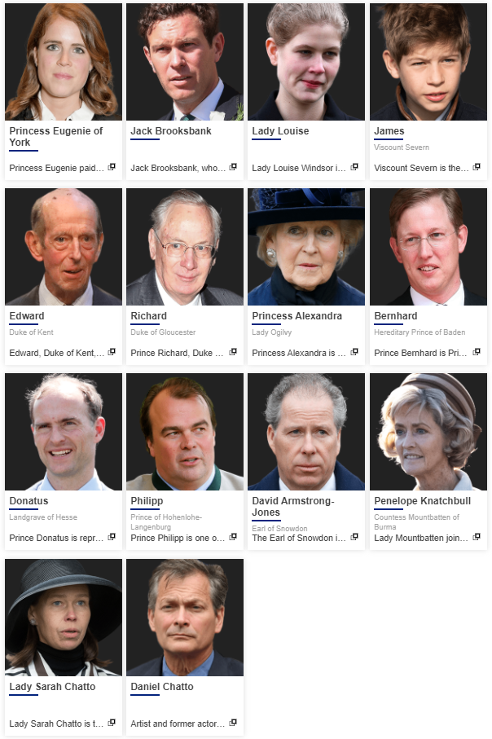Expand the Penelope Knatchbull description
Viewport: 492px width, 739px height.
pyautogui.click(x=477, y=537)
